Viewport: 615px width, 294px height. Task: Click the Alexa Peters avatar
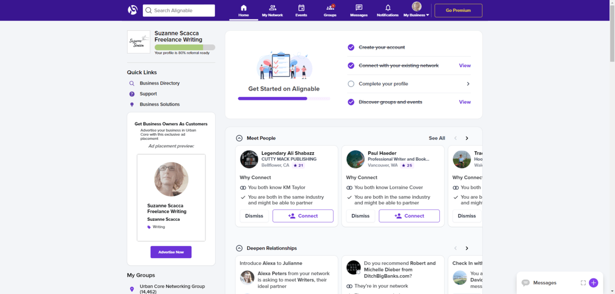coord(247,278)
